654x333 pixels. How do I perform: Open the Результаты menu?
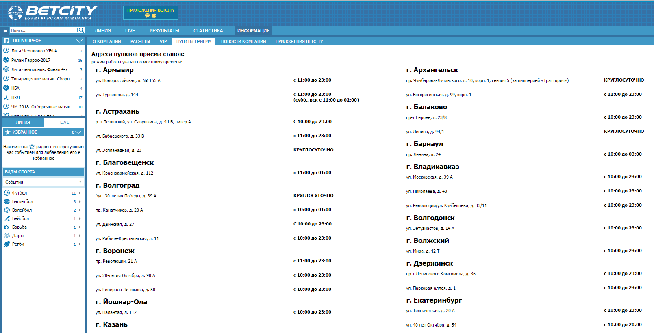164,31
